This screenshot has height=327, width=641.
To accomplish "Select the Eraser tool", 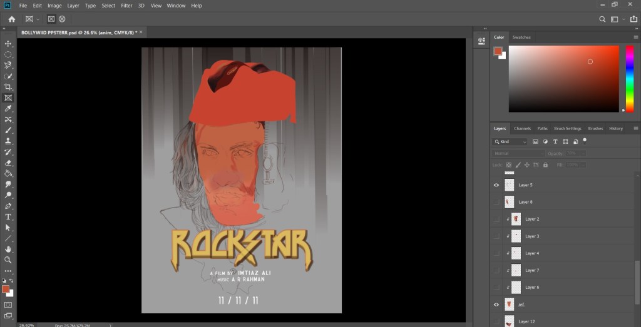I will tap(8, 163).
